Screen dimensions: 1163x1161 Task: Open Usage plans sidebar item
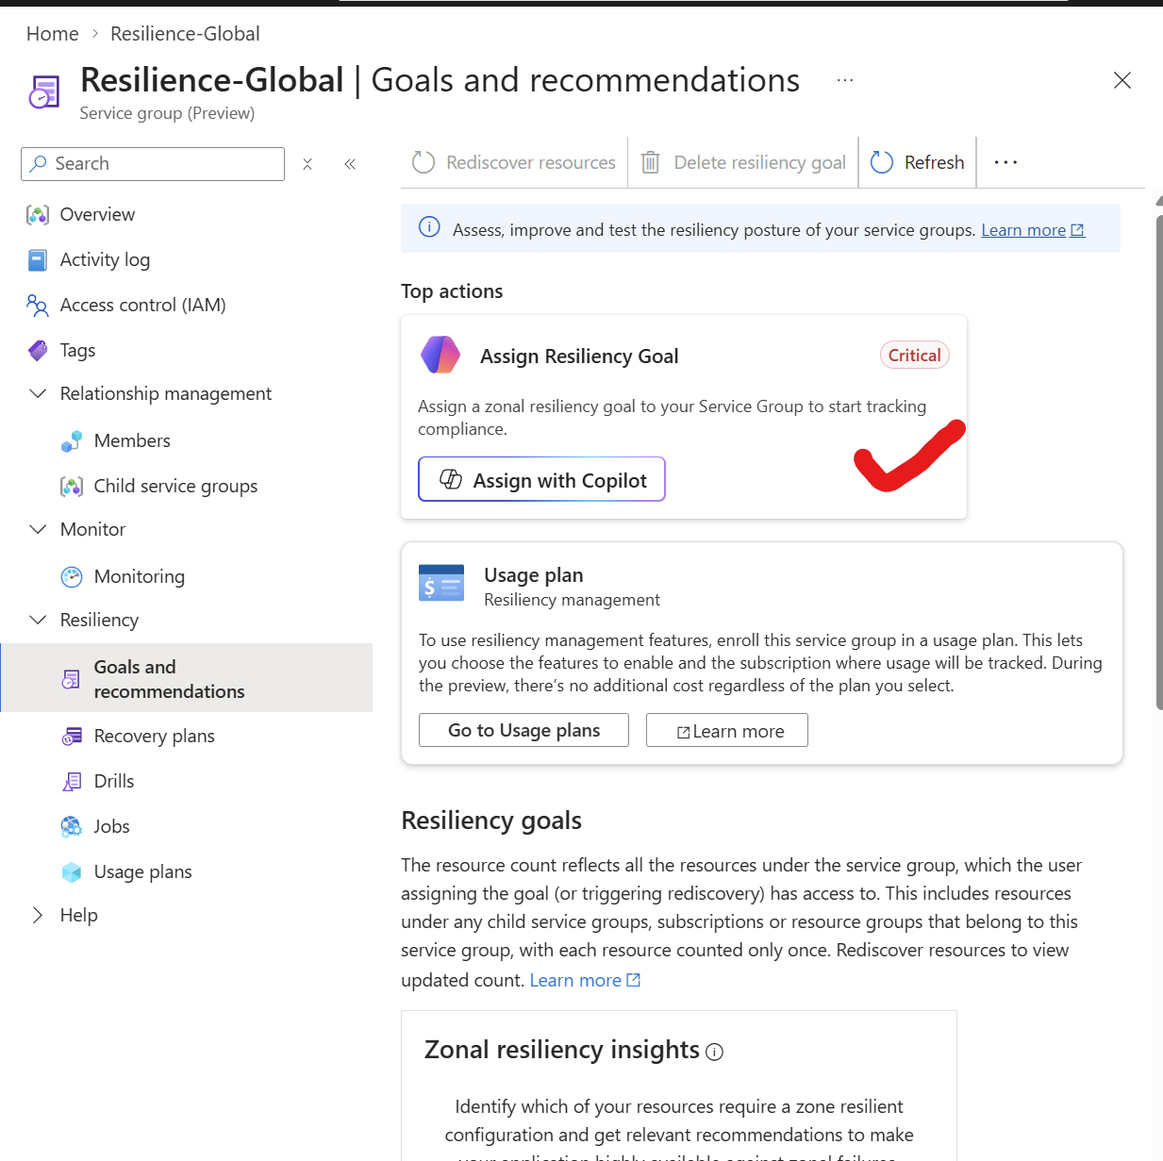tap(142, 871)
